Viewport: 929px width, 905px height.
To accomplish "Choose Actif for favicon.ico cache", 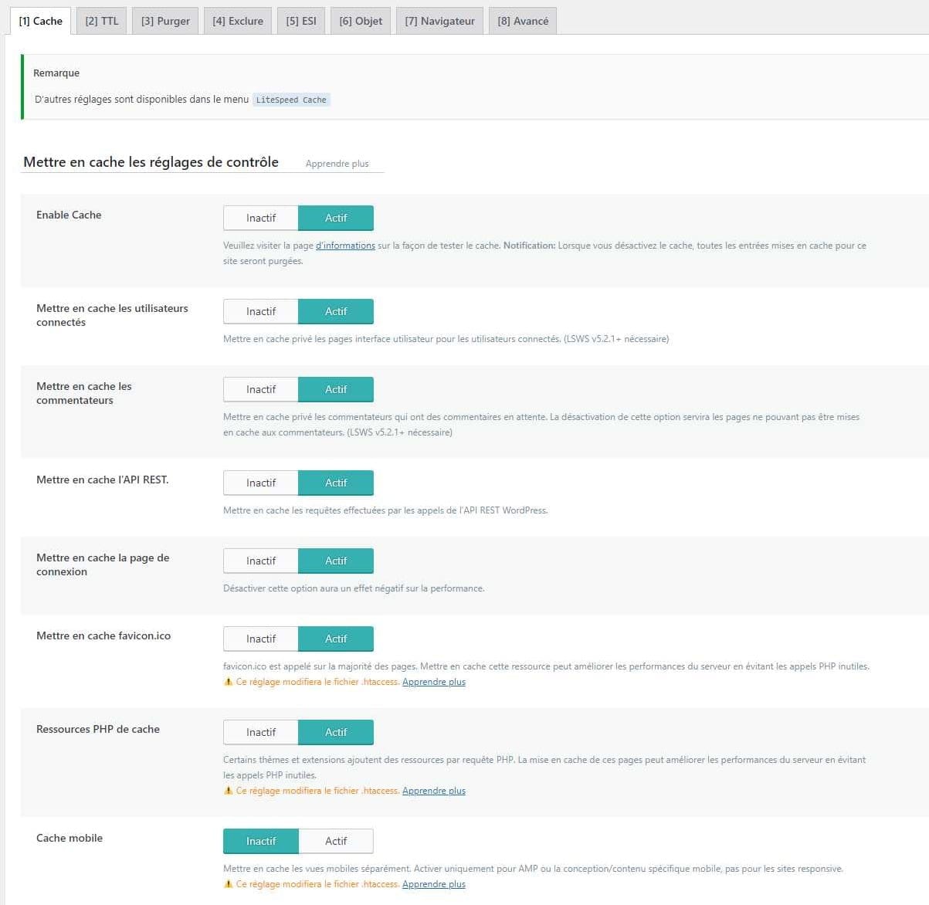I will pos(336,639).
